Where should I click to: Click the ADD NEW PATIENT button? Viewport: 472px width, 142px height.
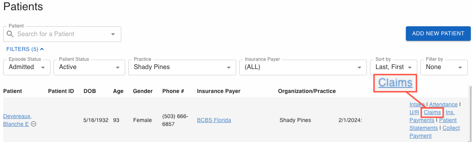[438, 33]
